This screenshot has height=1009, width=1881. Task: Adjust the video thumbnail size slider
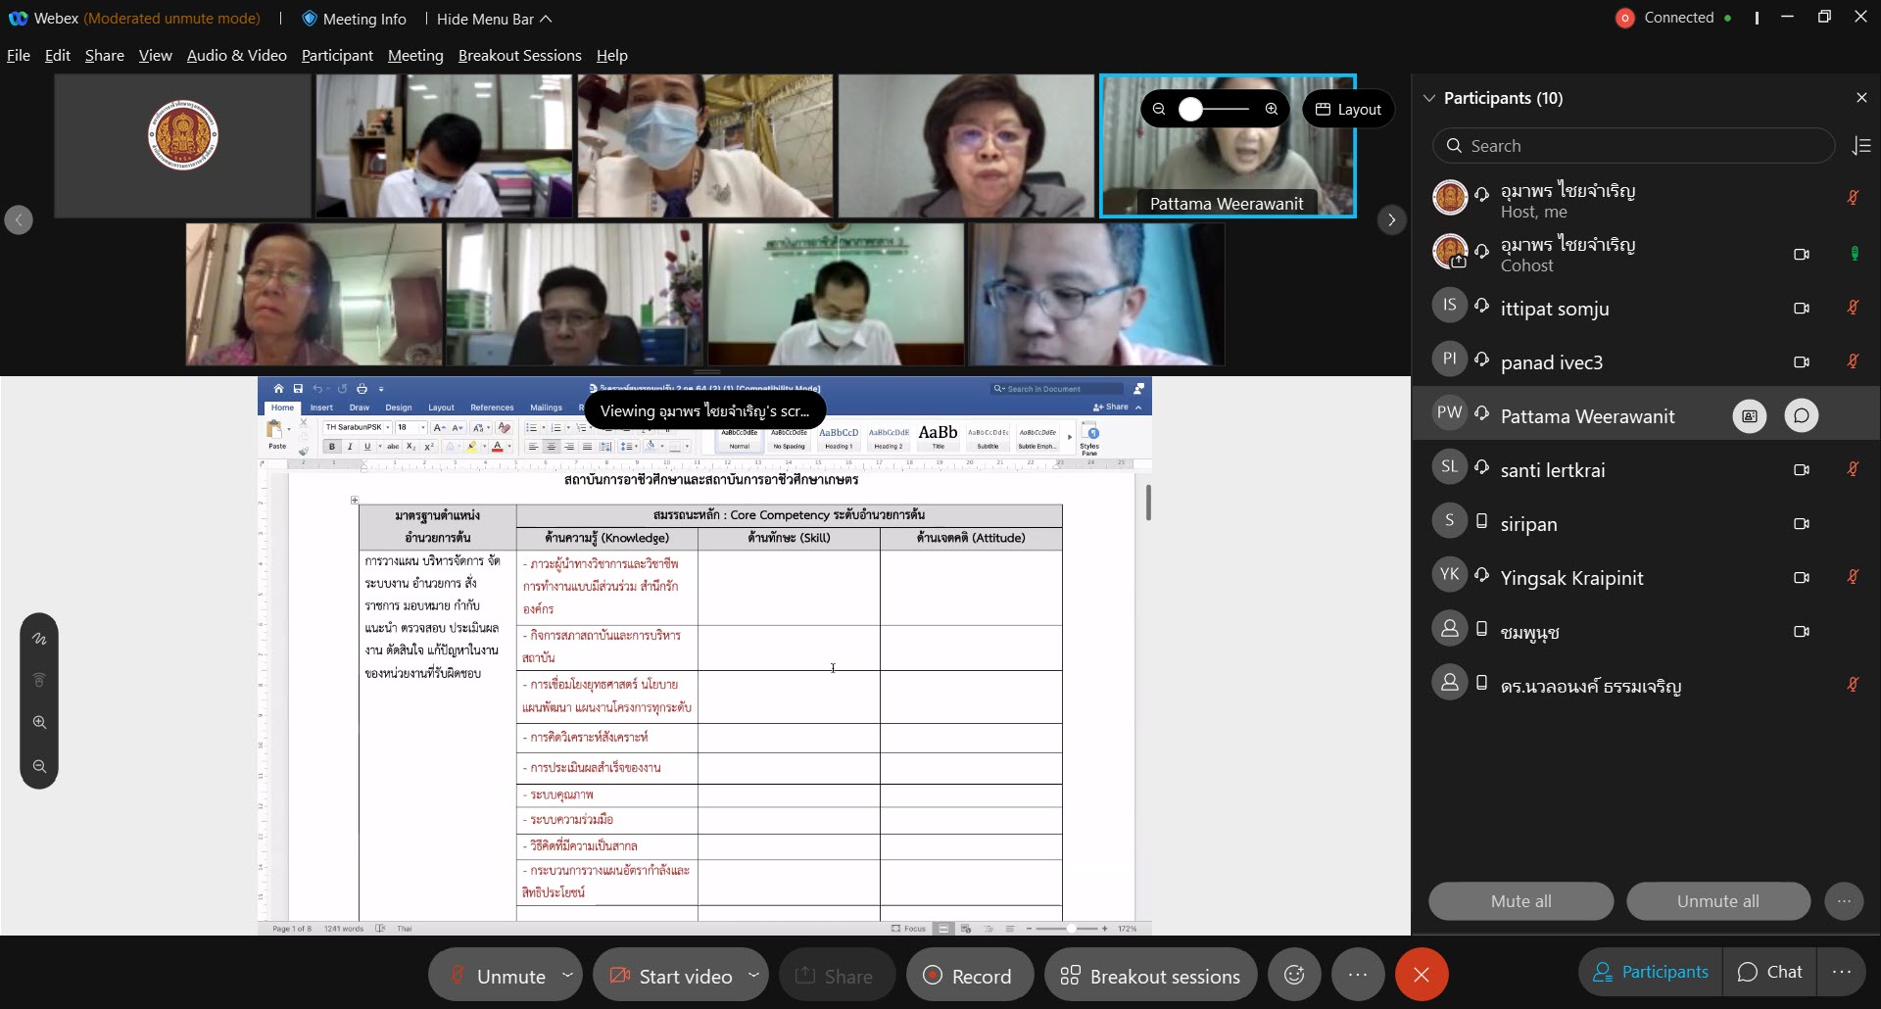(1190, 110)
